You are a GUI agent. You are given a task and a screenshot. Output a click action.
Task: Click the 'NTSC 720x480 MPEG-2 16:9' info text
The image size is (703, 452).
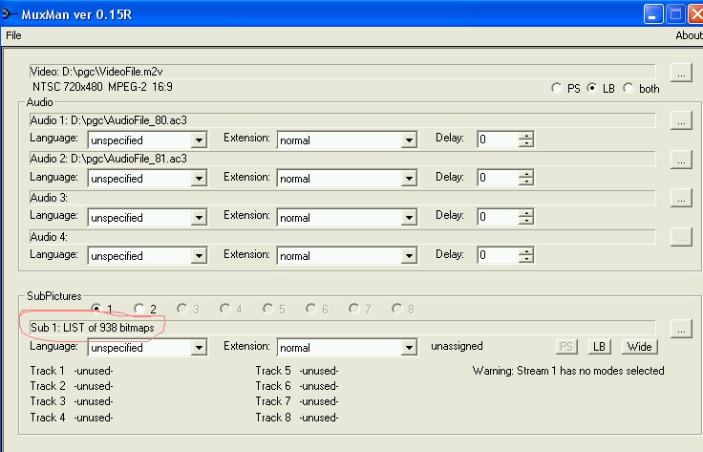tap(102, 87)
